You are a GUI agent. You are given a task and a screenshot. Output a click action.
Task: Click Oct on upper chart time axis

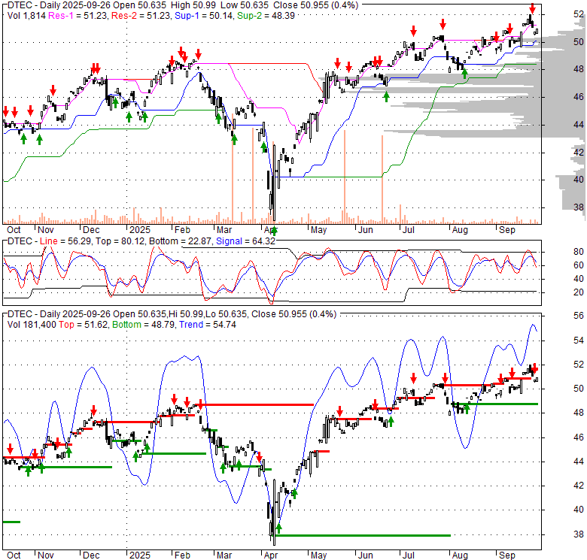click(14, 230)
